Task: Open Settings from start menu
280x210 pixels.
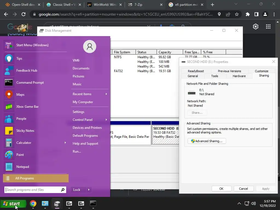Action: (78, 112)
